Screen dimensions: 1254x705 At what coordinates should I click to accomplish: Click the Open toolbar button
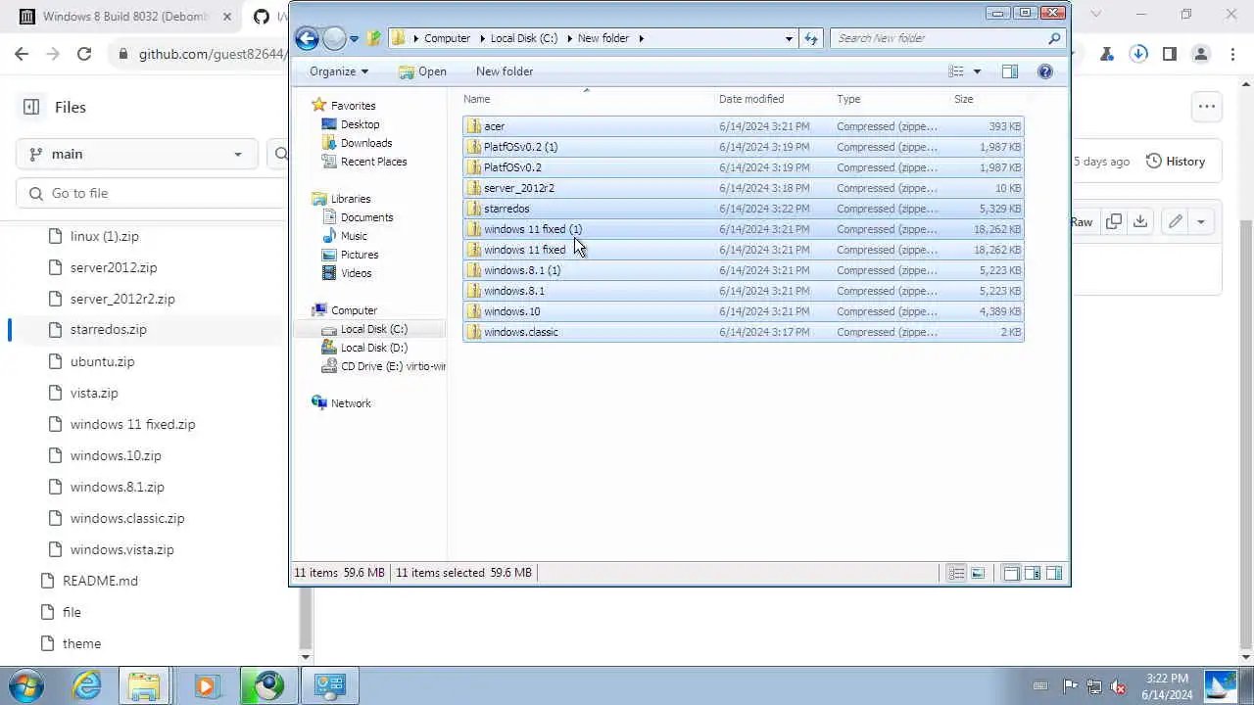[x=422, y=71]
